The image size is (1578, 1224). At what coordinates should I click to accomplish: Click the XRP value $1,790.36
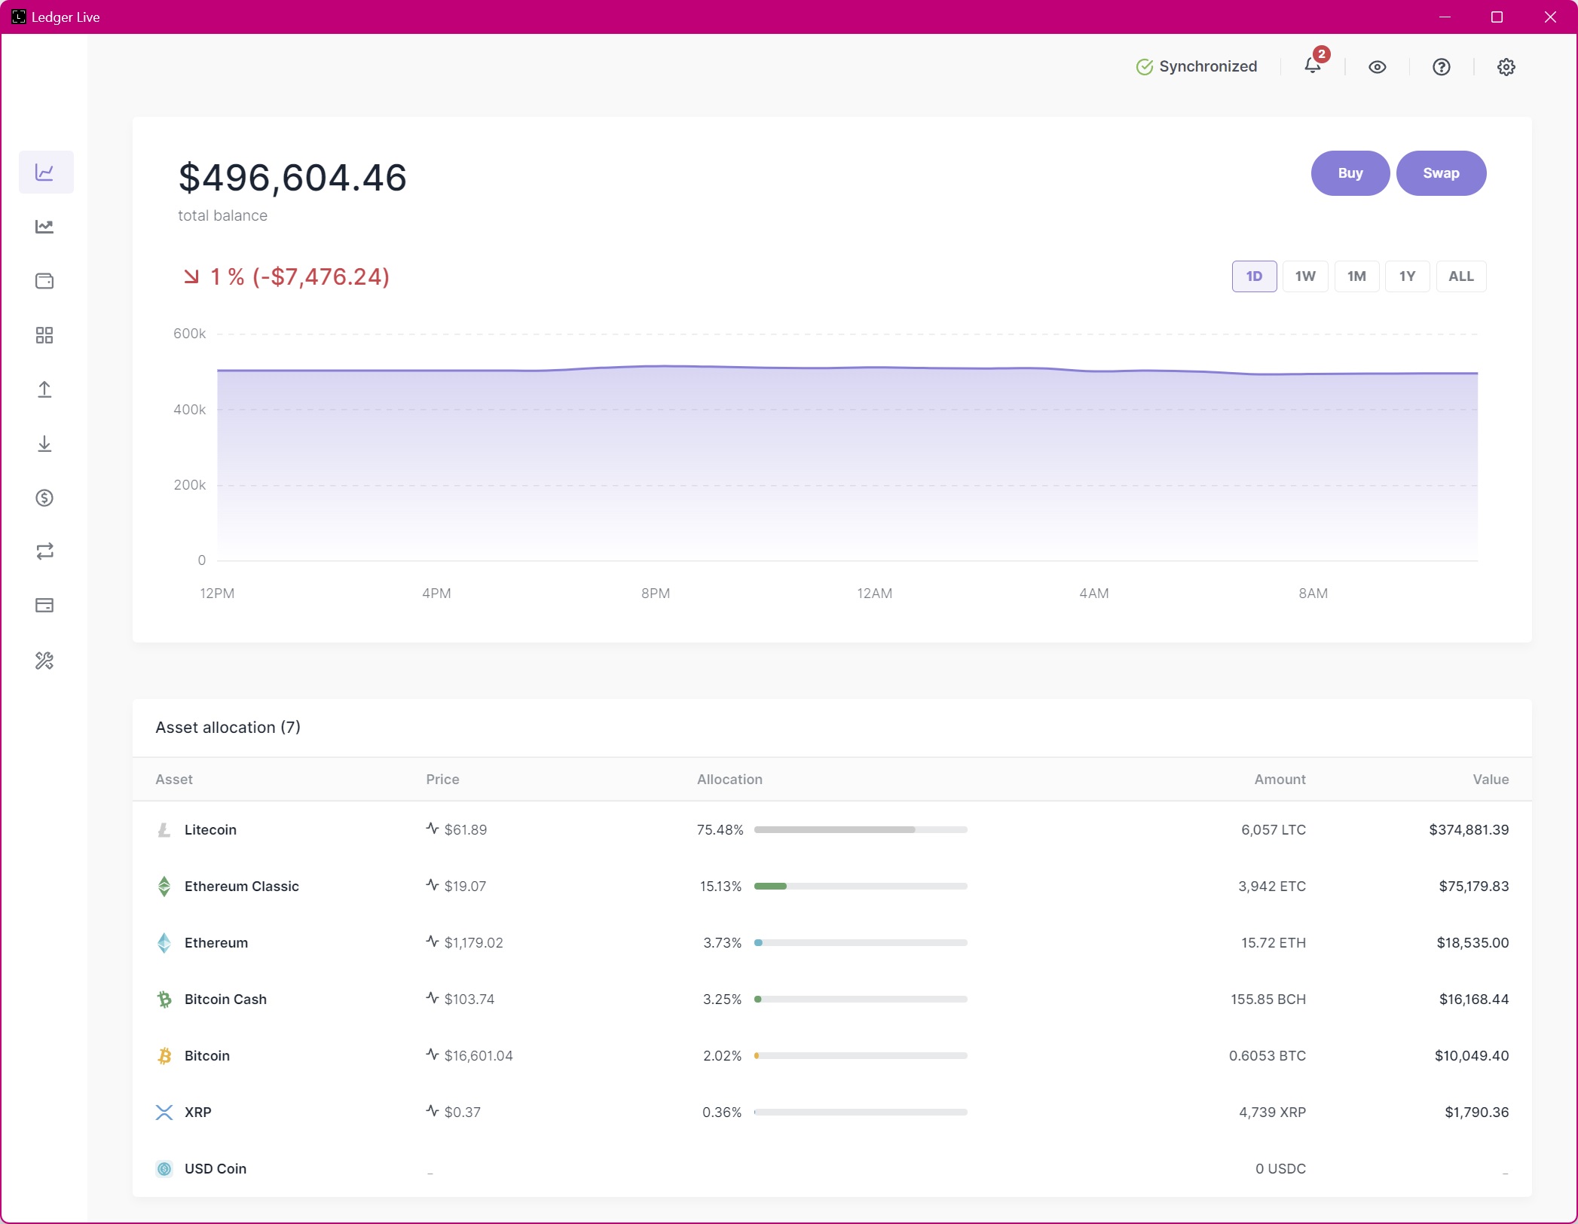1477,1113
